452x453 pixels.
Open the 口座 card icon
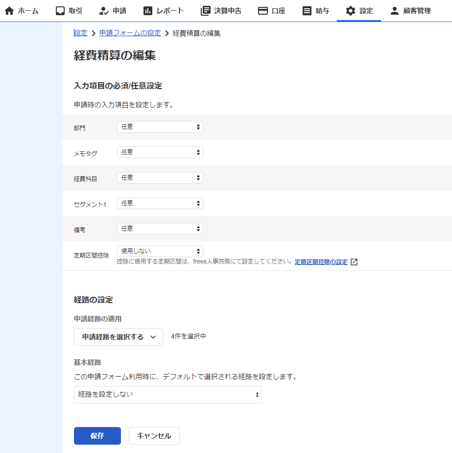click(263, 11)
